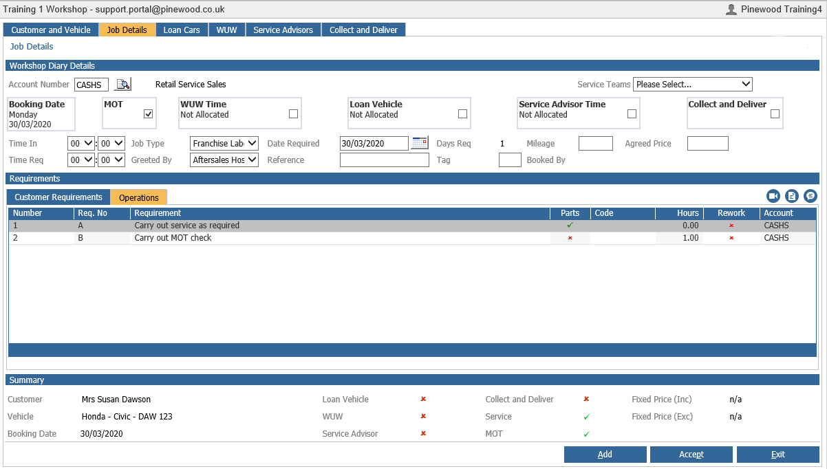Click the document icon above requirements table

pyautogui.click(x=791, y=196)
